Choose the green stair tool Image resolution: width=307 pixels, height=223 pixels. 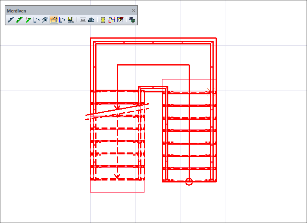point(20,20)
